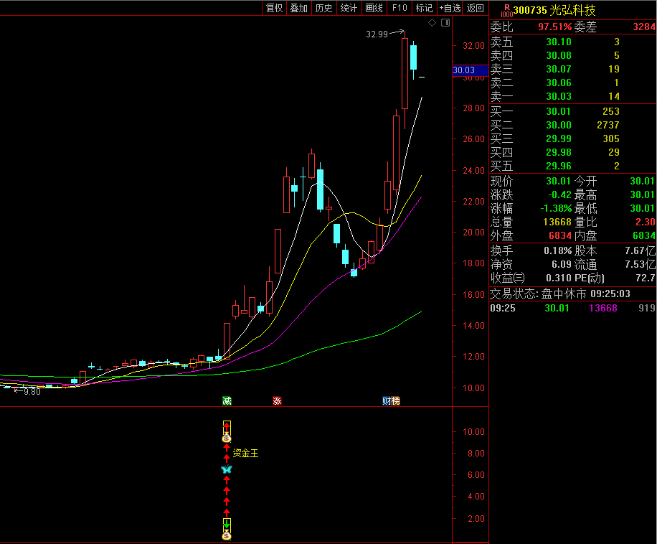Click the 32.99 high price label

tap(377, 34)
